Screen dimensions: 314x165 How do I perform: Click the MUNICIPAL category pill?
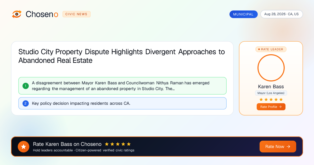tap(243, 14)
